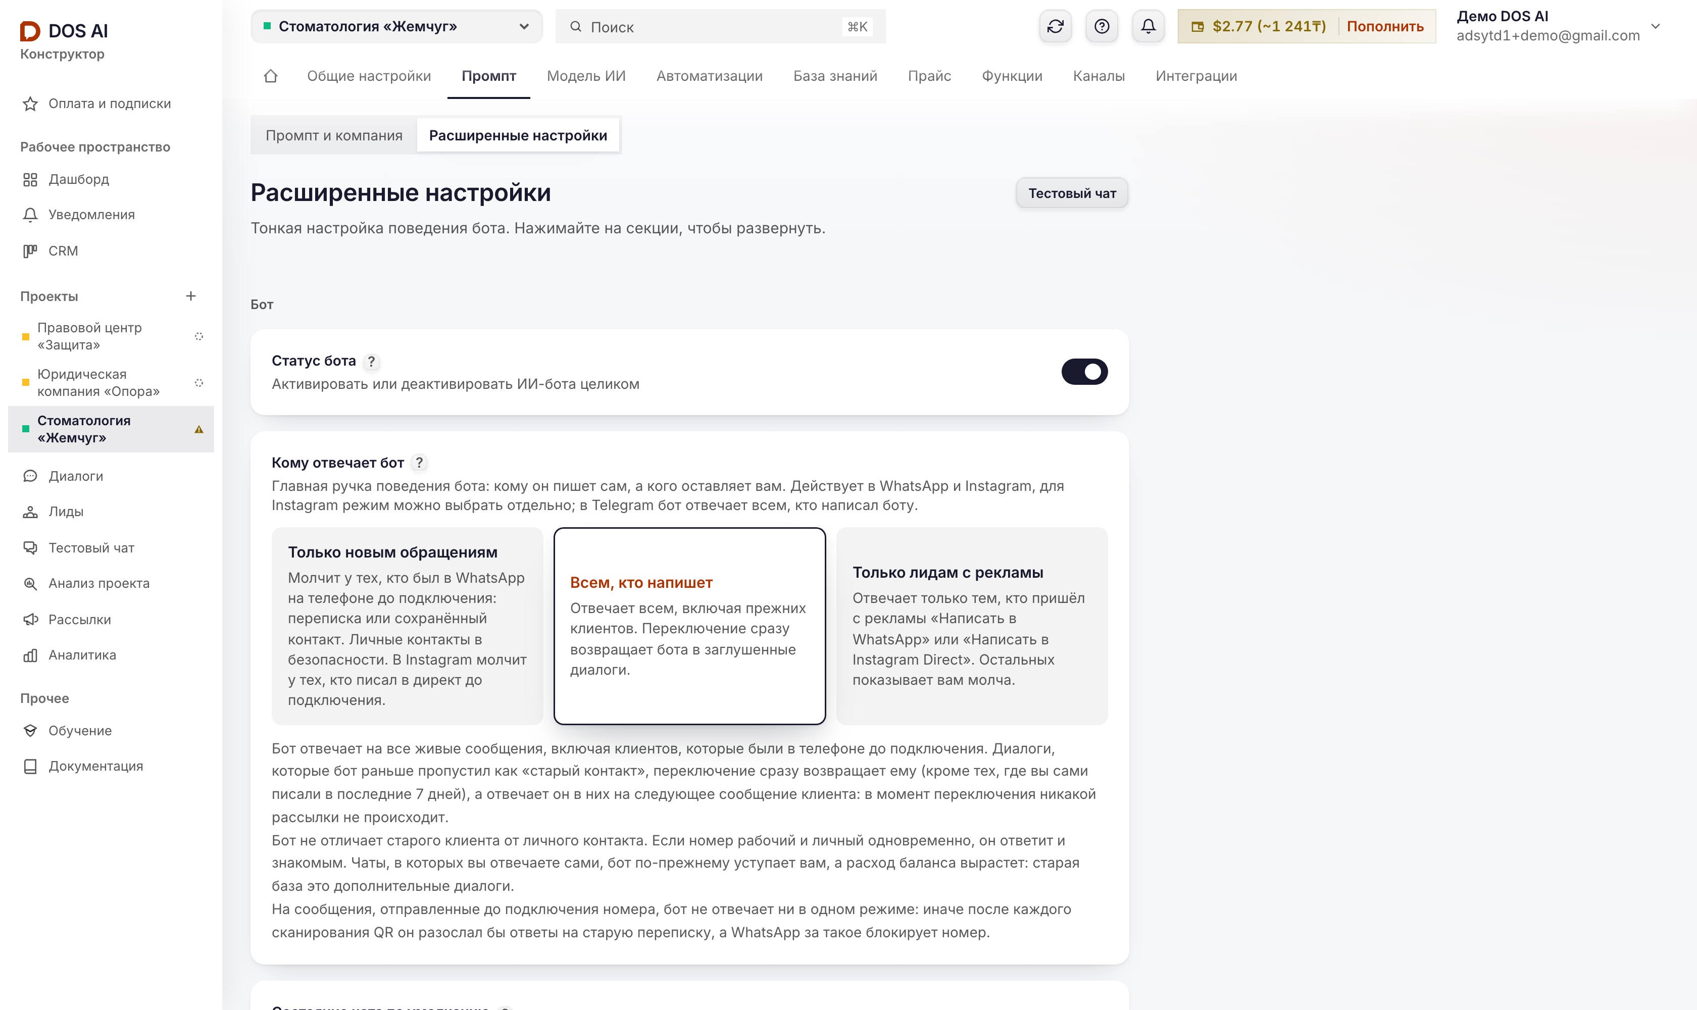Click the $2.77 balance indicator
This screenshot has height=1010, width=1697.
point(1259,27)
